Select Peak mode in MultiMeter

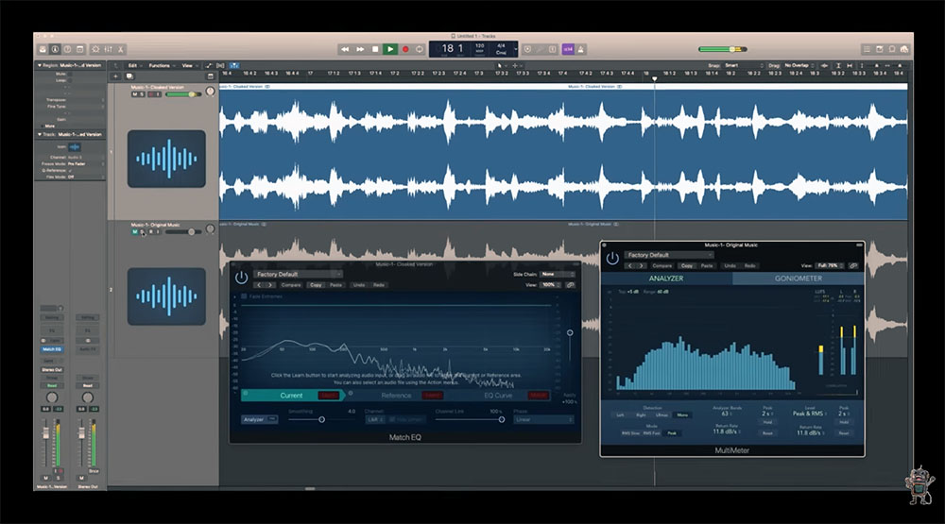[x=671, y=433]
